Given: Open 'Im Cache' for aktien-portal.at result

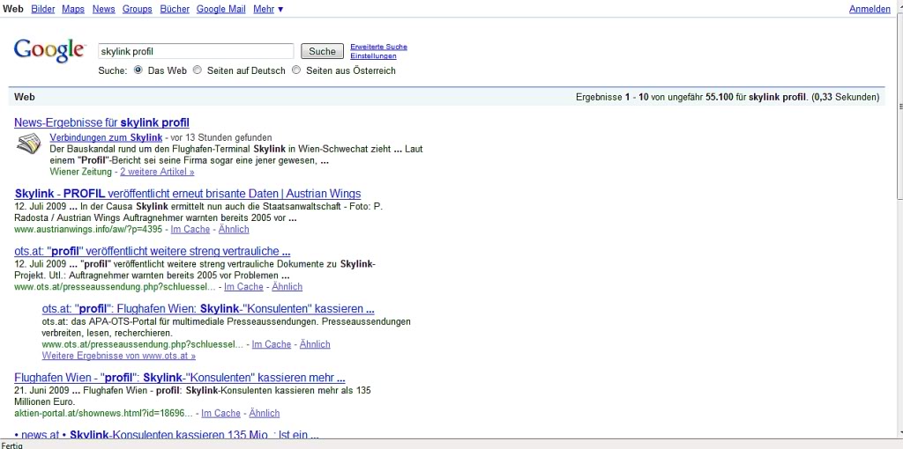Looking at the screenshot, I should tap(220, 413).
